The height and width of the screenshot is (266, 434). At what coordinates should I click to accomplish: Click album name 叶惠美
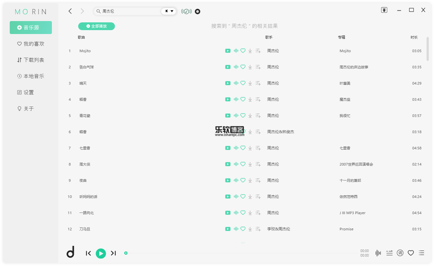(x=345, y=83)
